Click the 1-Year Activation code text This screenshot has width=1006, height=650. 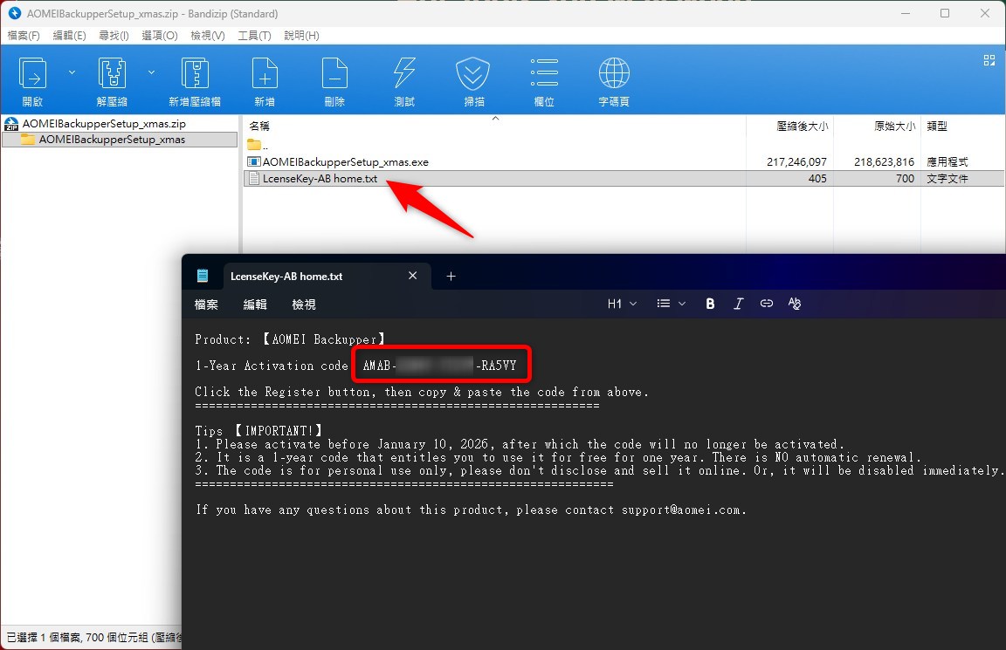click(272, 366)
